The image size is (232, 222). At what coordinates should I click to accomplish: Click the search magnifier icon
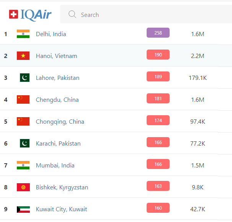(x=72, y=15)
